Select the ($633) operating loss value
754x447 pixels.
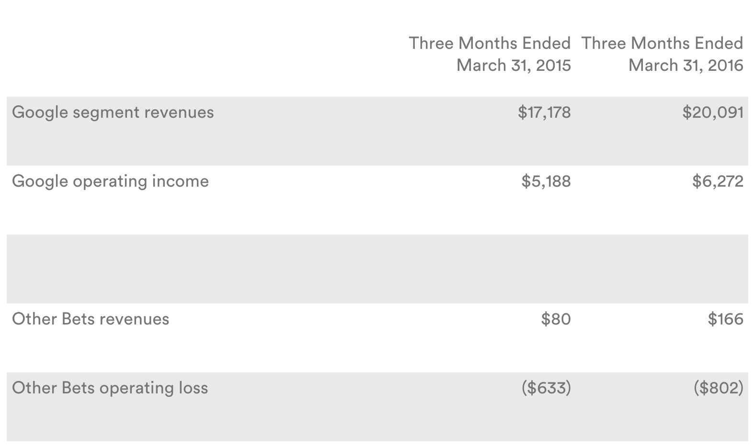[546, 388]
